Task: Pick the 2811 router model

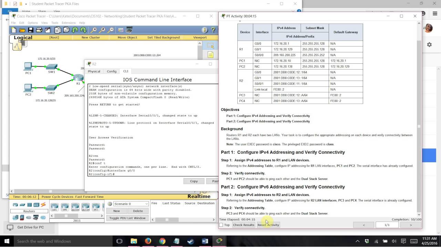Action: coord(96,207)
